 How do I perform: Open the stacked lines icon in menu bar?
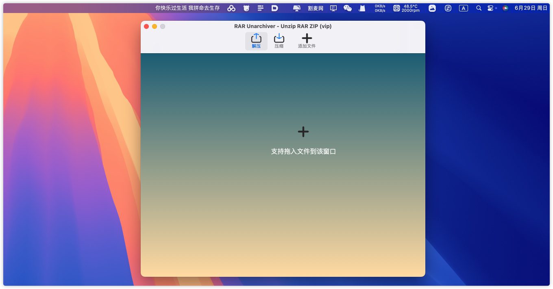261,8
